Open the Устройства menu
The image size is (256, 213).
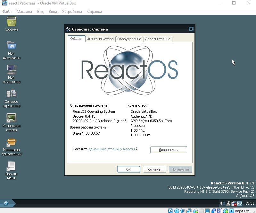tap(72, 12)
